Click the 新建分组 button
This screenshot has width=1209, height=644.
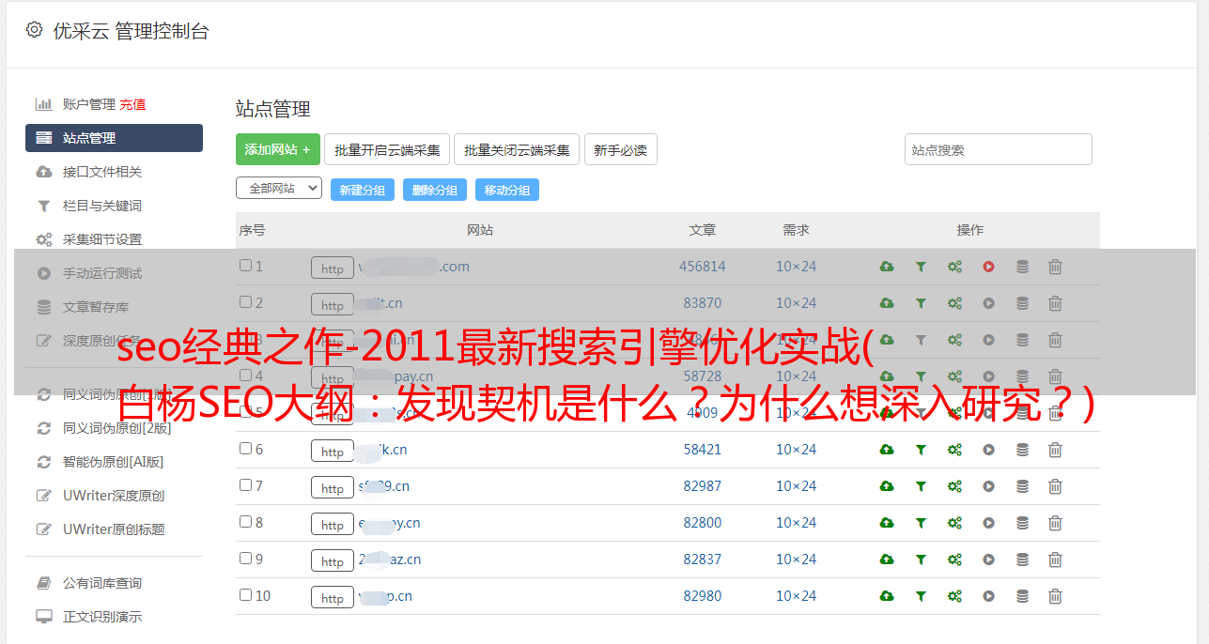(x=363, y=190)
